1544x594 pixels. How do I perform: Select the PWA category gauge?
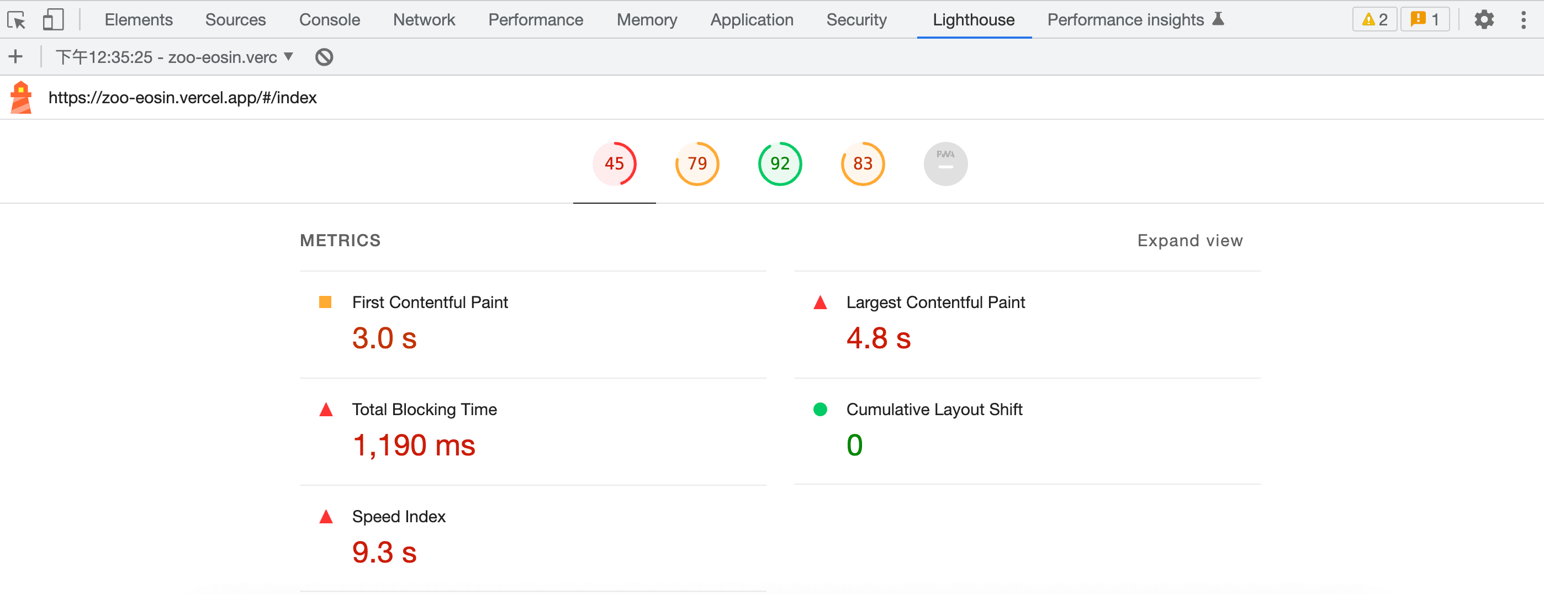pyautogui.click(x=945, y=163)
